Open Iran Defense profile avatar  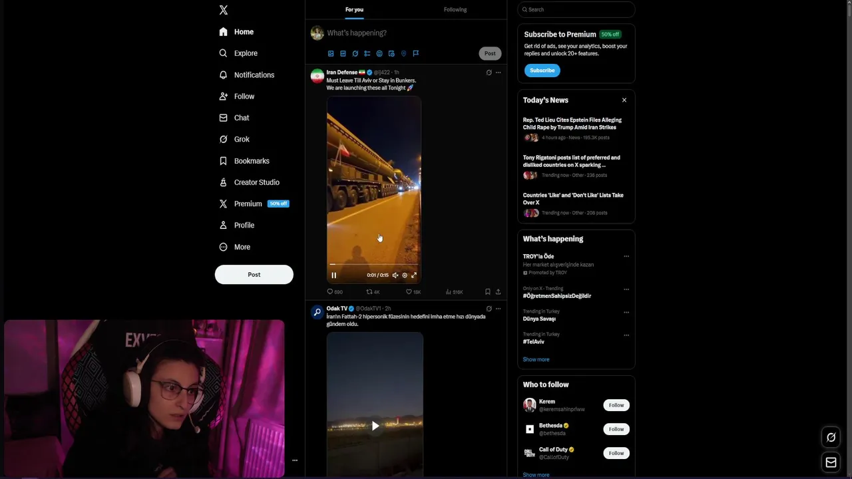[318, 76]
